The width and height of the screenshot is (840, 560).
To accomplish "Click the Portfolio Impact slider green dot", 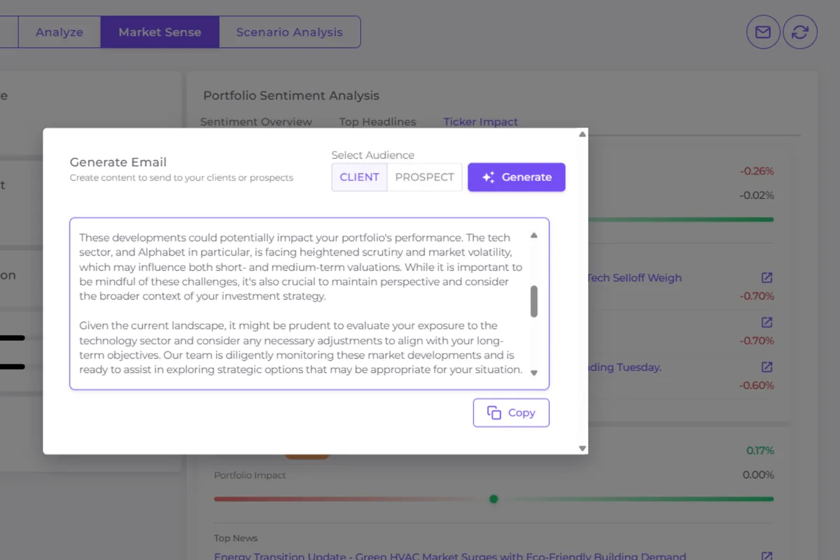I will (493, 499).
